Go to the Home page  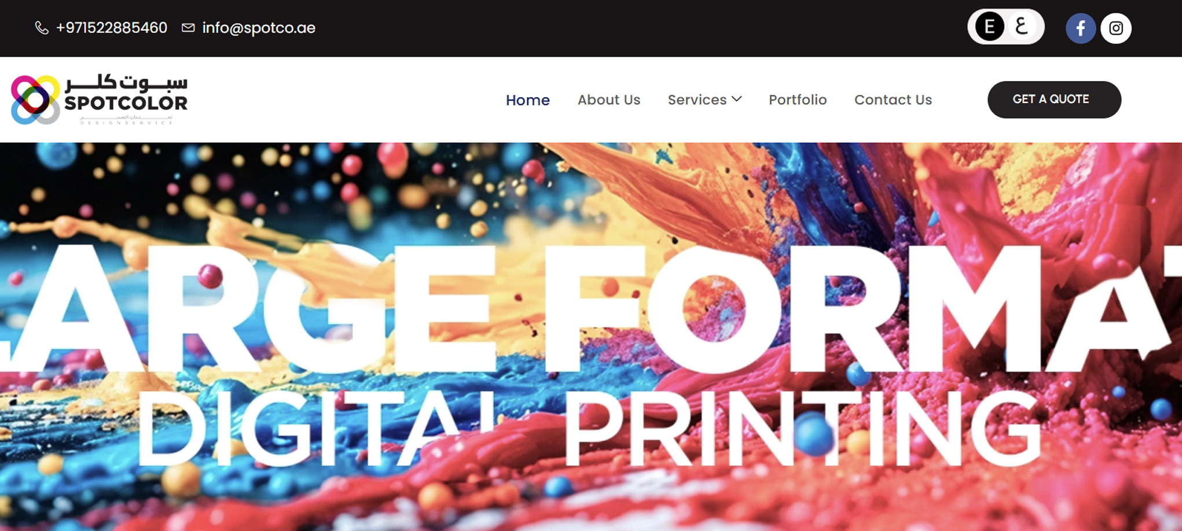528,99
